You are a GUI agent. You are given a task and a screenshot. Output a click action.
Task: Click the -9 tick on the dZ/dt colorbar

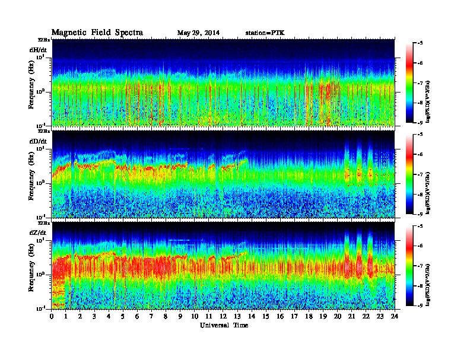coord(420,305)
